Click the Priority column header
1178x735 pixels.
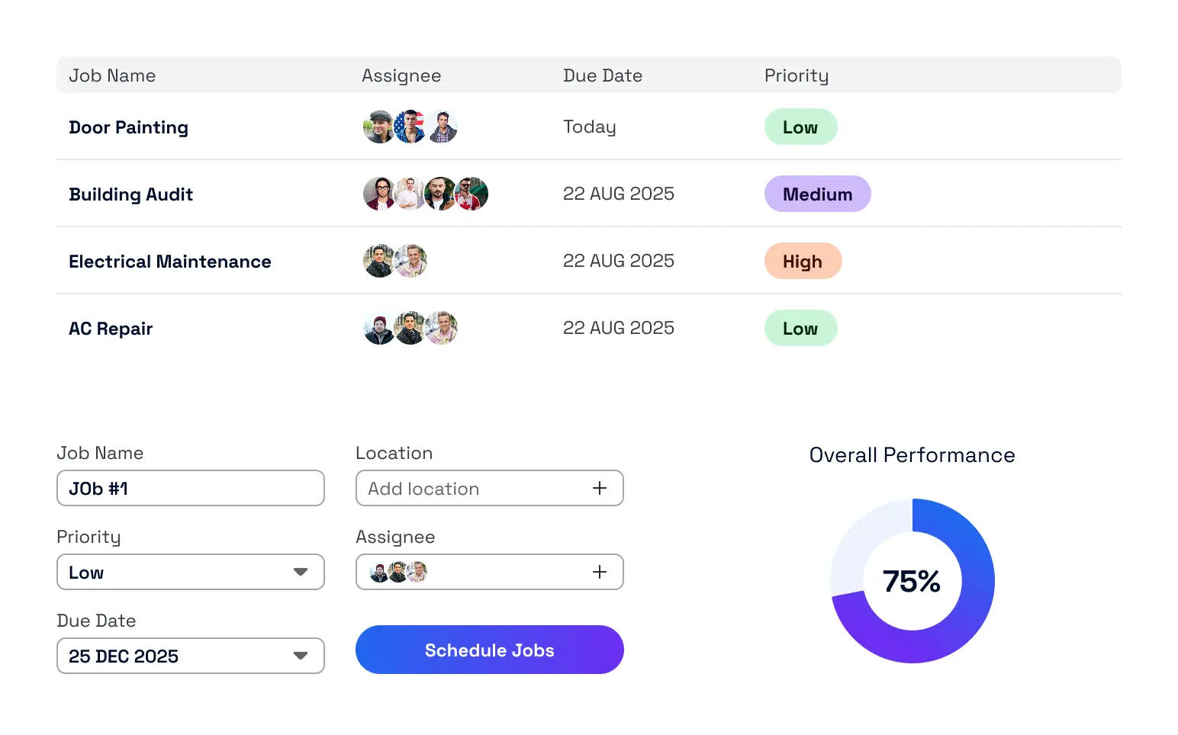(796, 75)
